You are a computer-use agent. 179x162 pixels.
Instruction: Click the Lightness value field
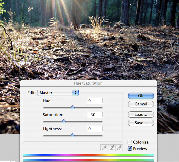click(x=95, y=129)
